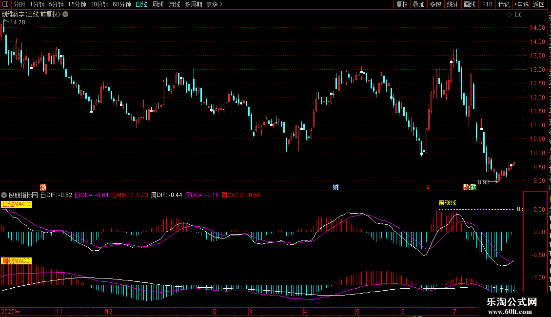The height and width of the screenshot is (317, 551).
Task: Click the 统计 statistics button
Action: [452, 4]
